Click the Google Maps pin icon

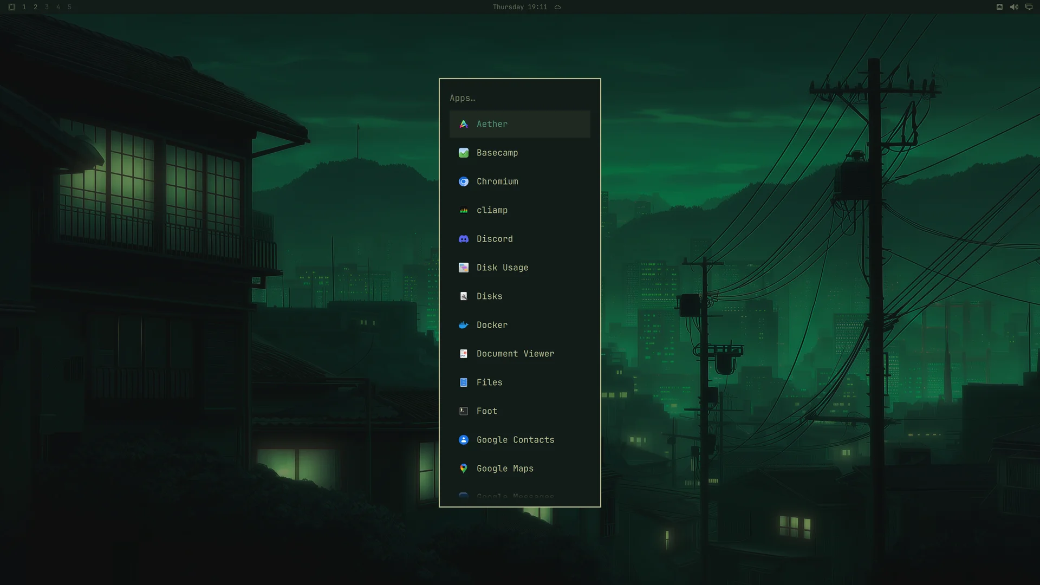464,469
